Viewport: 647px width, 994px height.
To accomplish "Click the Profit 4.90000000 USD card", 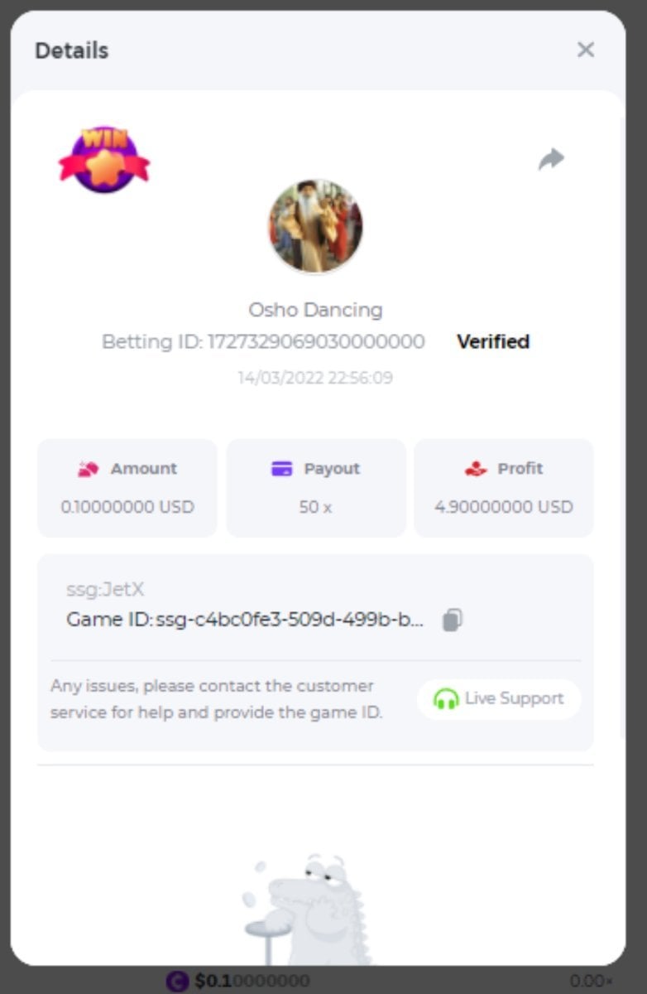I will (504, 488).
